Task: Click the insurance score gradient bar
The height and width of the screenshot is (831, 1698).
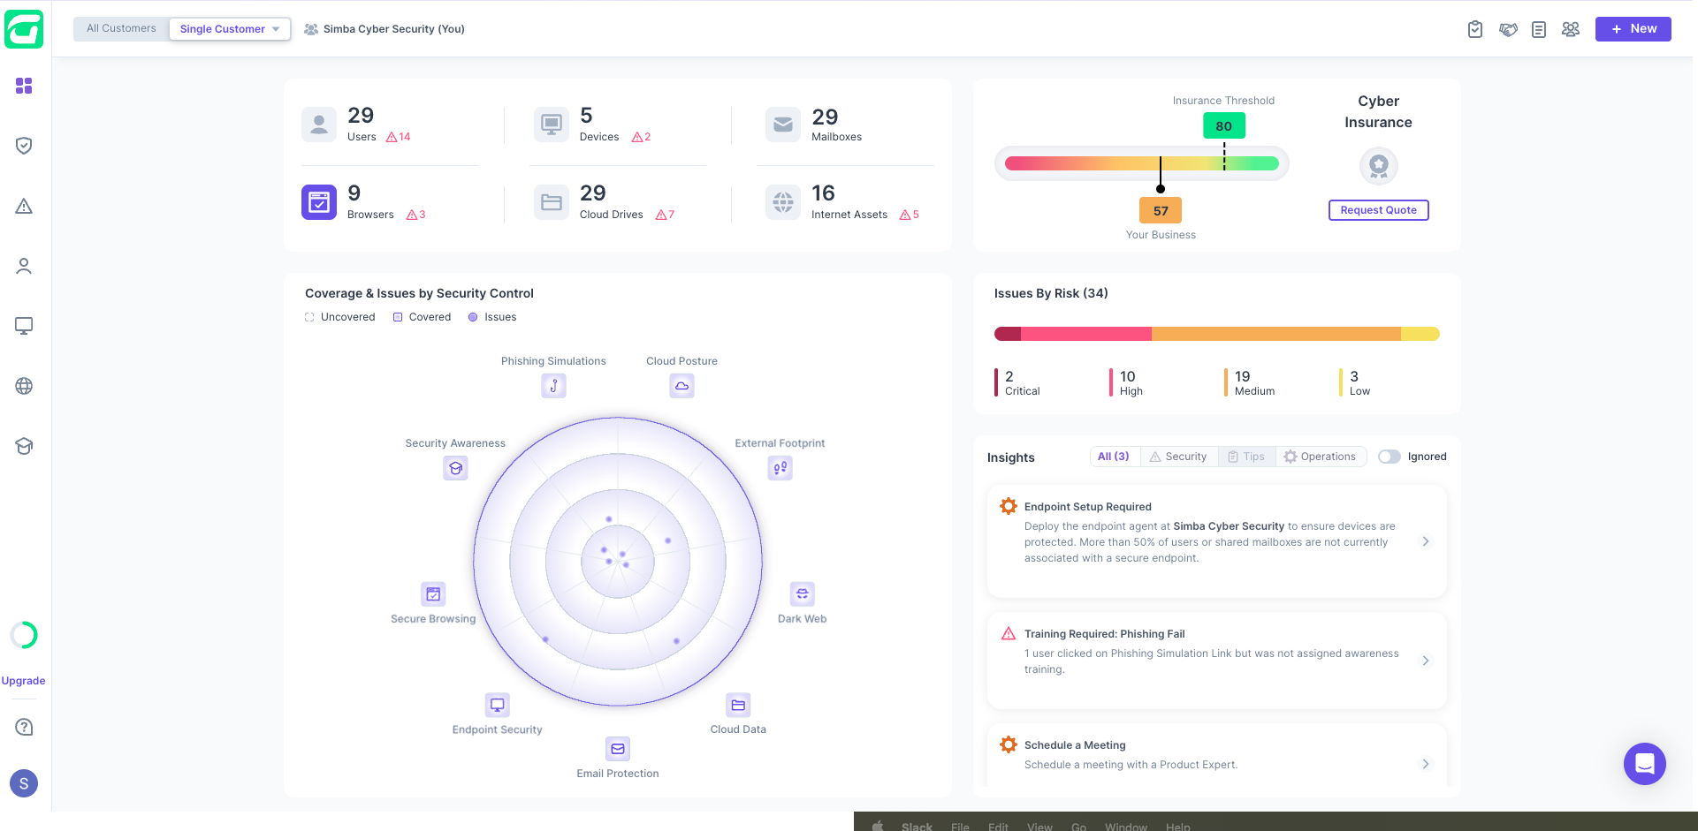Action: click(1141, 163)
